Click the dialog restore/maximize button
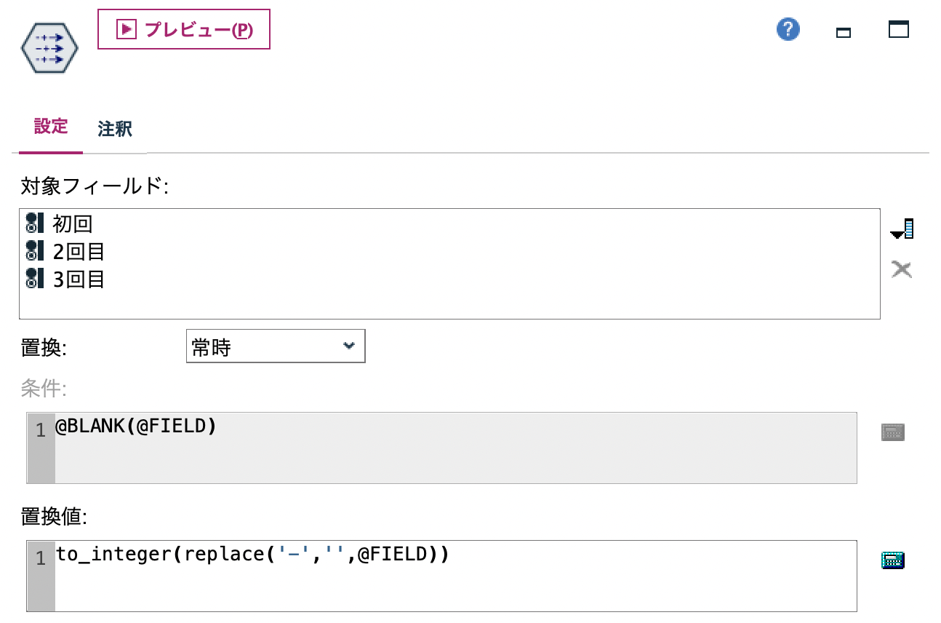This screenshot has width=941, height=623. pyautogui.click(x=899, y=29)
